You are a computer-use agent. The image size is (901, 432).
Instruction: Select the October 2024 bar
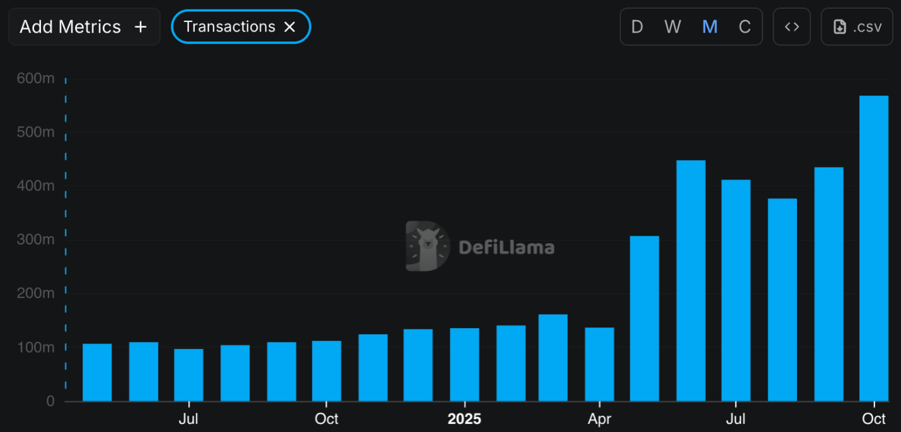pyautogui.click(x=326, y=371)
